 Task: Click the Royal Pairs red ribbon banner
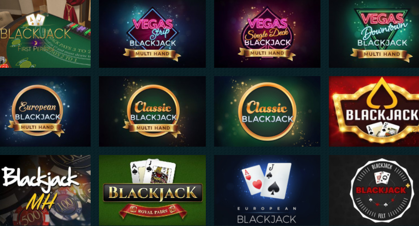[153, 212]
